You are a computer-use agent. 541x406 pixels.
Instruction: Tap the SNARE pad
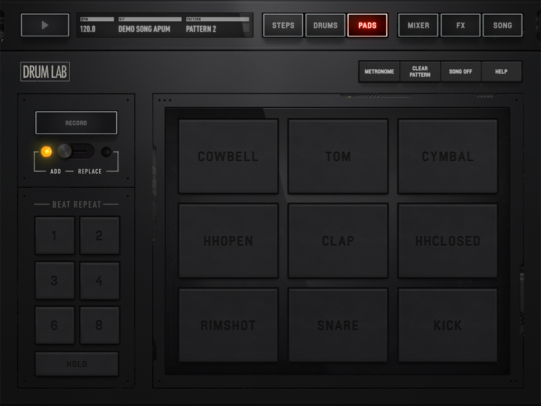(x=338, y=325)
